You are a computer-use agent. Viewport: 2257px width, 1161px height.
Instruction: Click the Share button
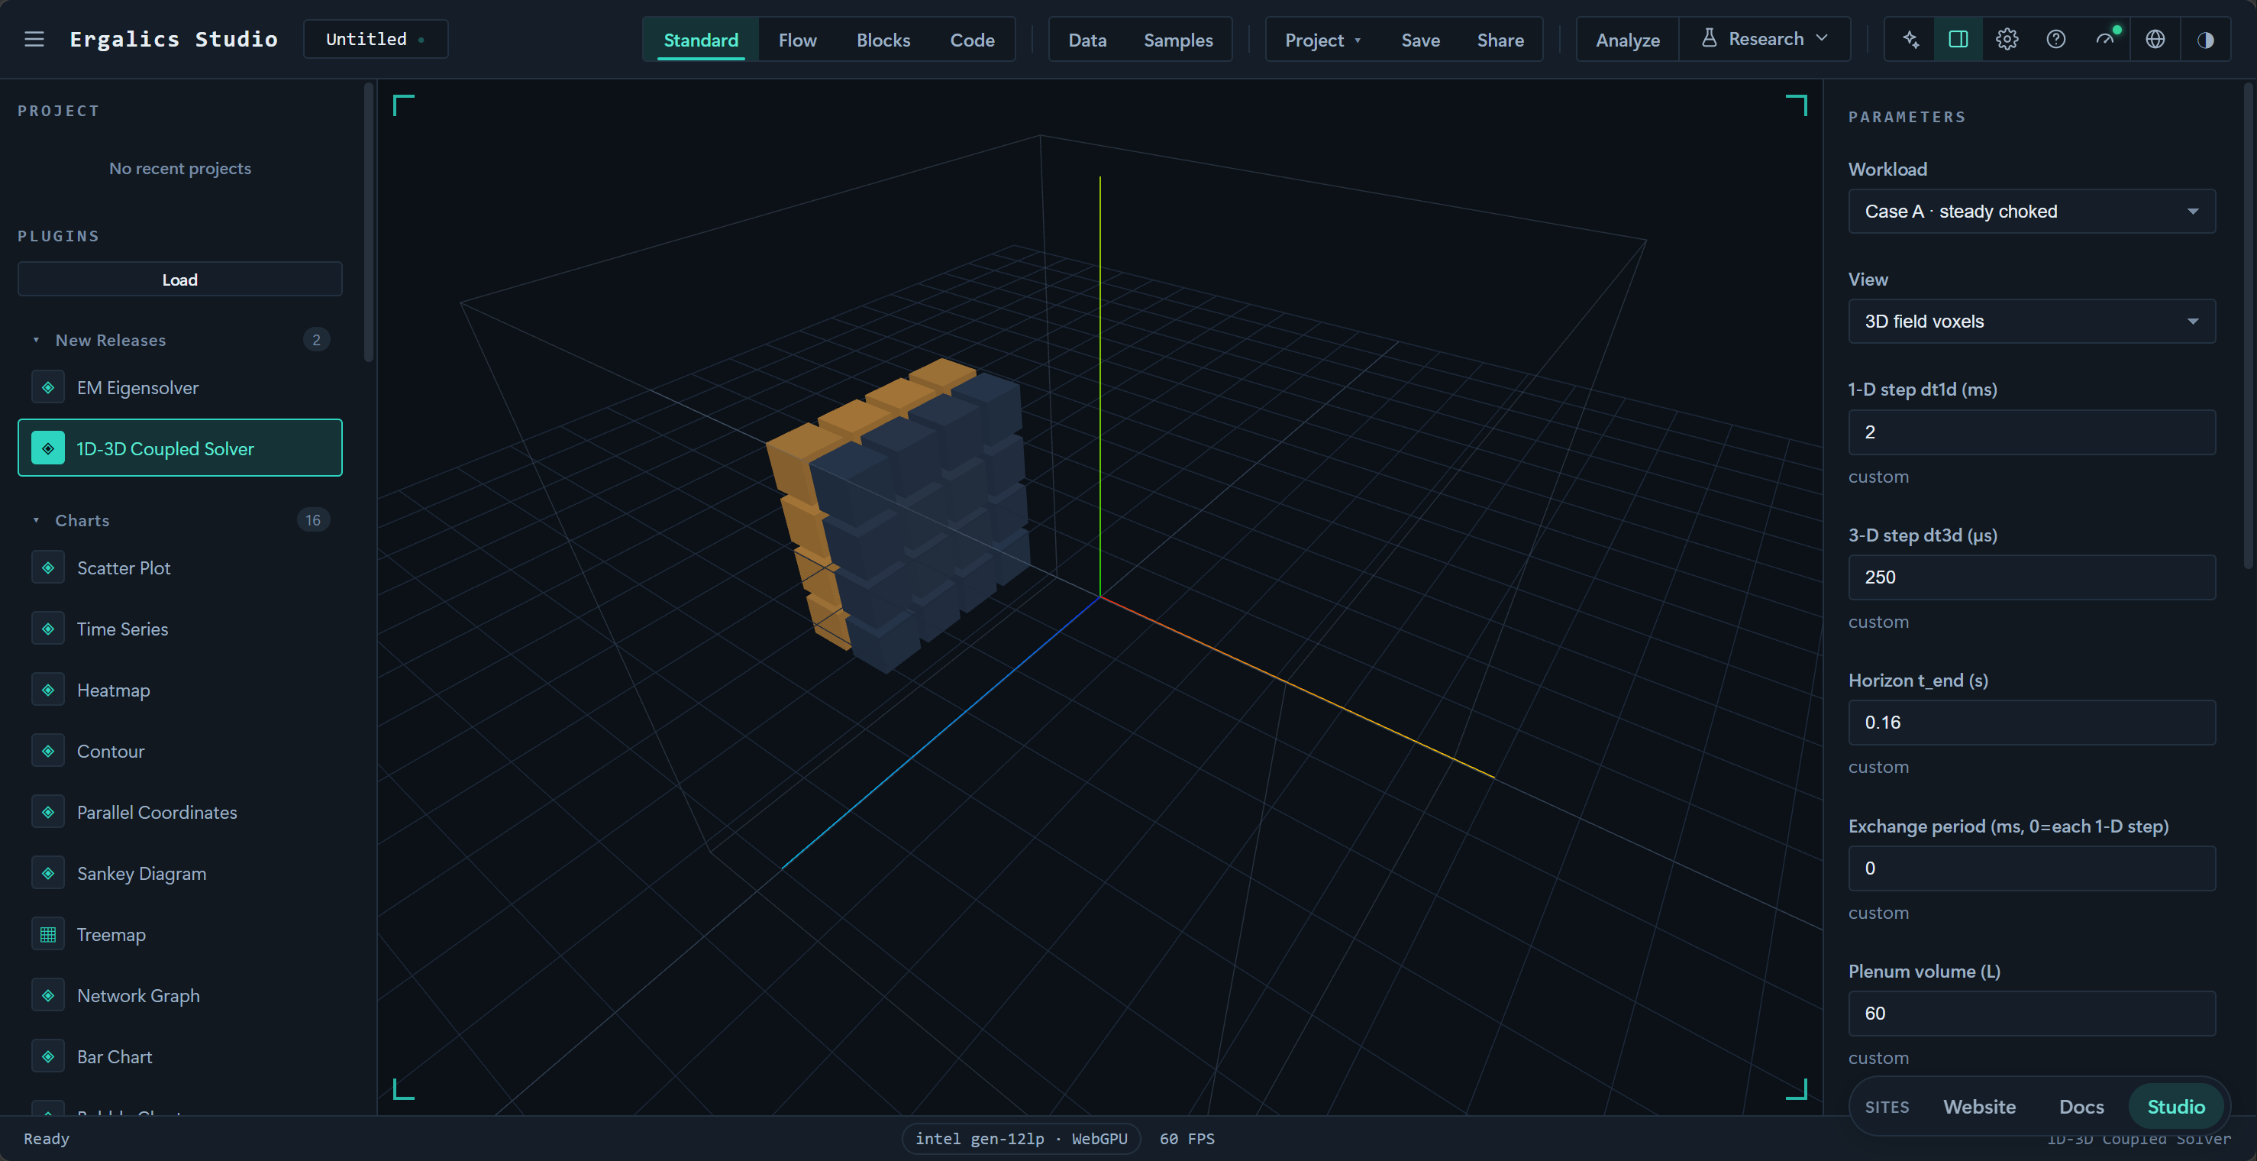pos(1500,40)
